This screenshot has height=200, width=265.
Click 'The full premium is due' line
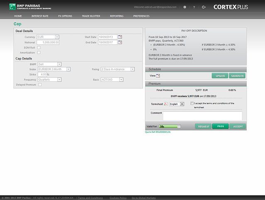pyautogui.click(x=171, y=59)
